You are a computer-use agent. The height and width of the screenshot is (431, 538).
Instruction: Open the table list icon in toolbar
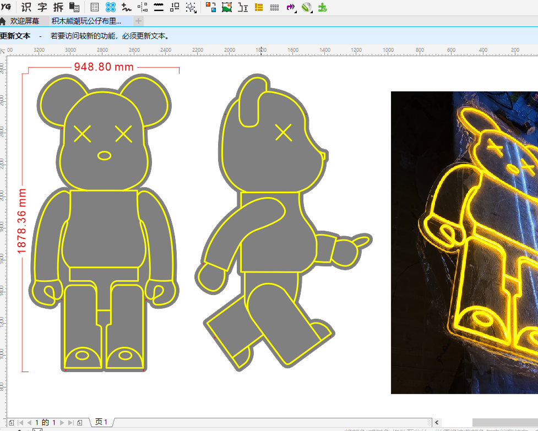(94, 7)
